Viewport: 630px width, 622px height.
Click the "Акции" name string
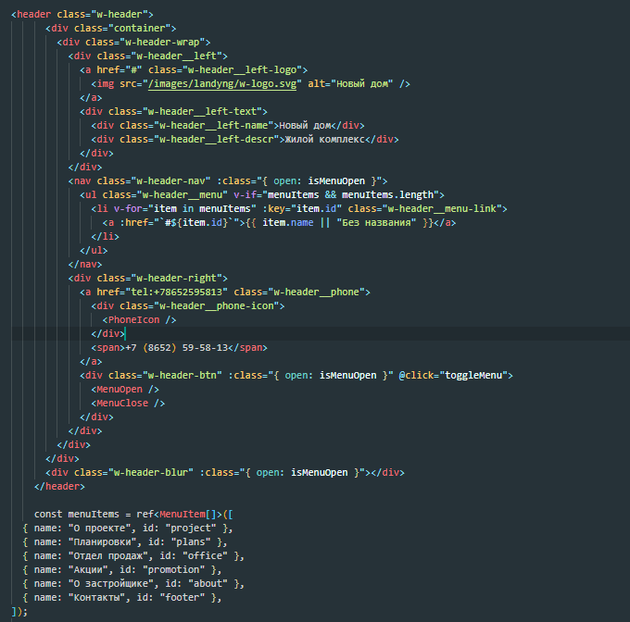[93, 569]
